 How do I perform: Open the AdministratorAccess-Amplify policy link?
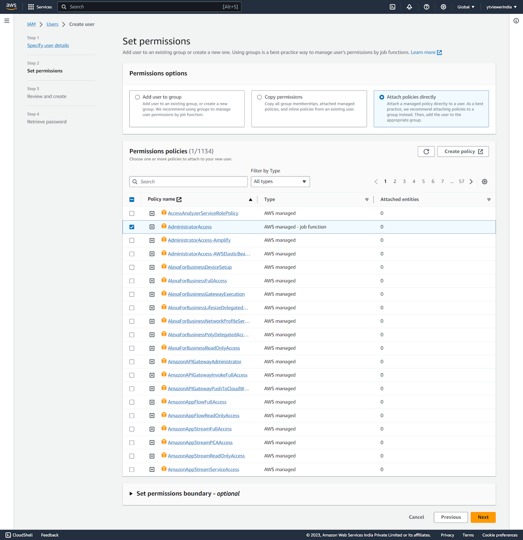click(x=199, y=240)
